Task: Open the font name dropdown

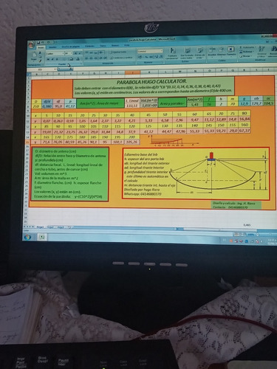Action: point(64,53)
